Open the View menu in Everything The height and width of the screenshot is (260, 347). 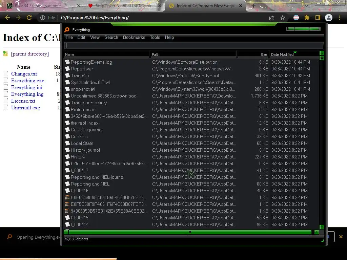pyautogui.click(x=95, y=37)
